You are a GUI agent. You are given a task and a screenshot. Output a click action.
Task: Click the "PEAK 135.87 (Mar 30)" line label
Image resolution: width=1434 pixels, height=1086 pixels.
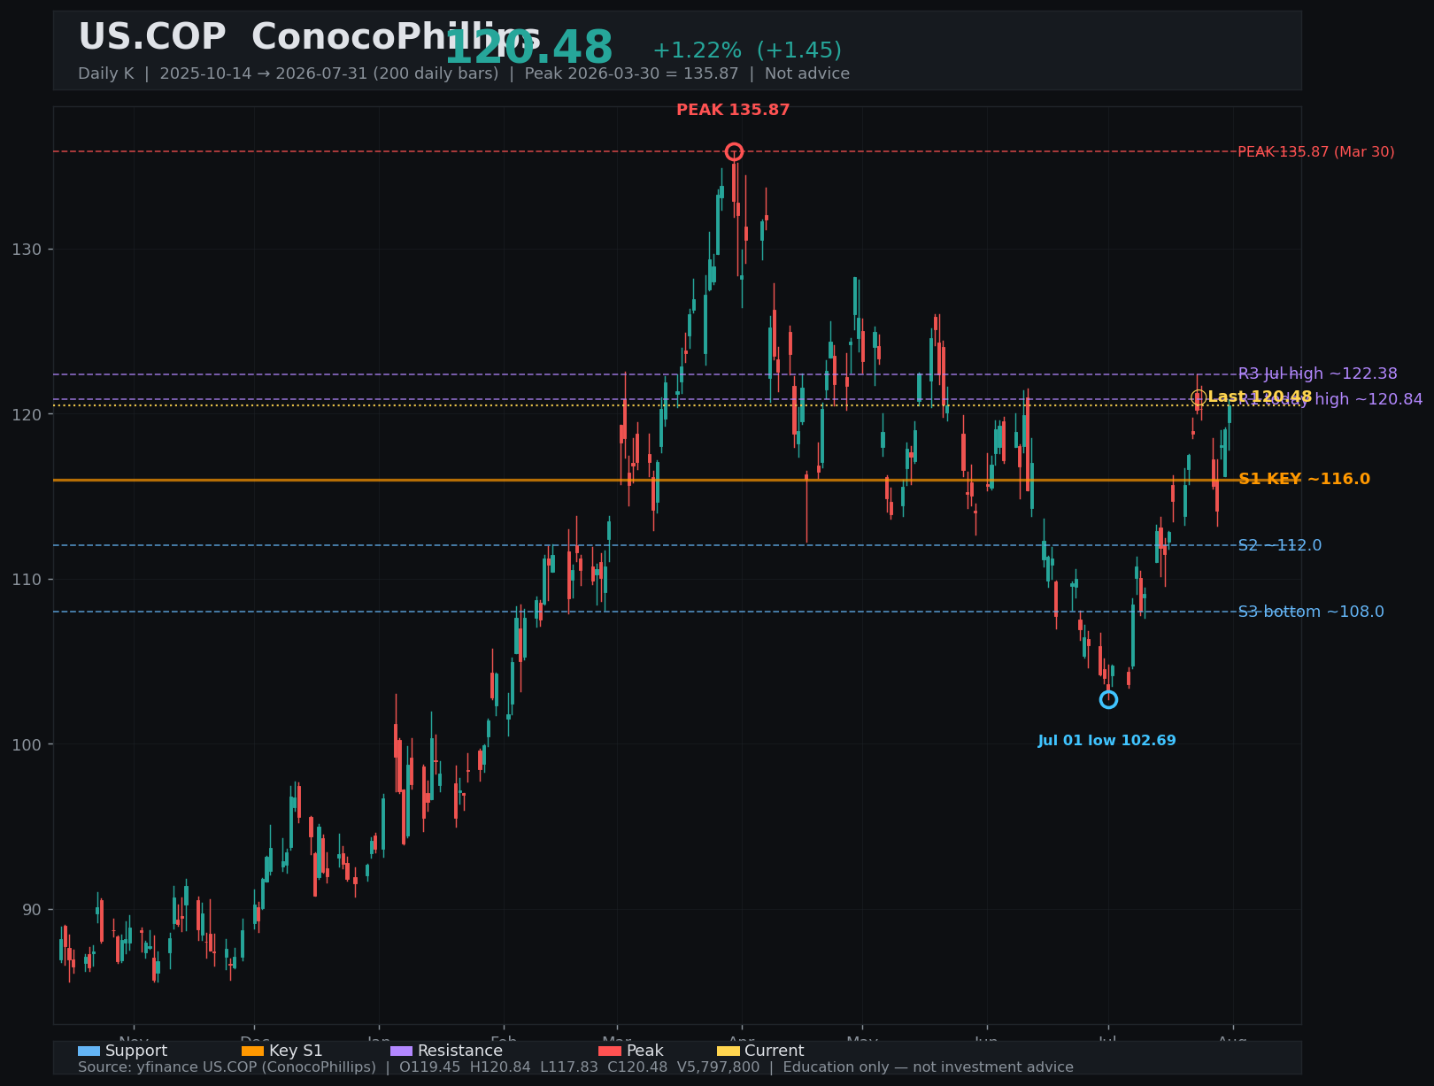pos(1316,152)
